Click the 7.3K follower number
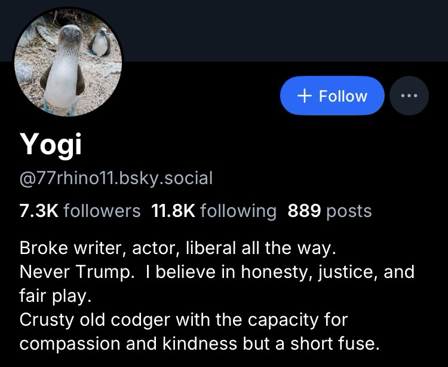This screenshot has width=448, height=367. [x=38, y=210]
